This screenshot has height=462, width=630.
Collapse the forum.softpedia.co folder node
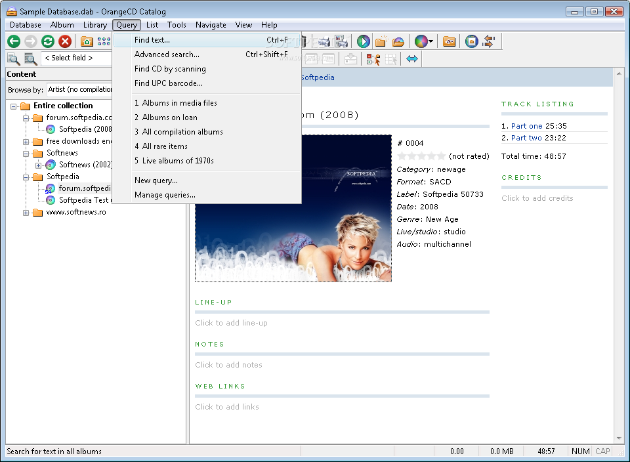[x=26, y=118]
